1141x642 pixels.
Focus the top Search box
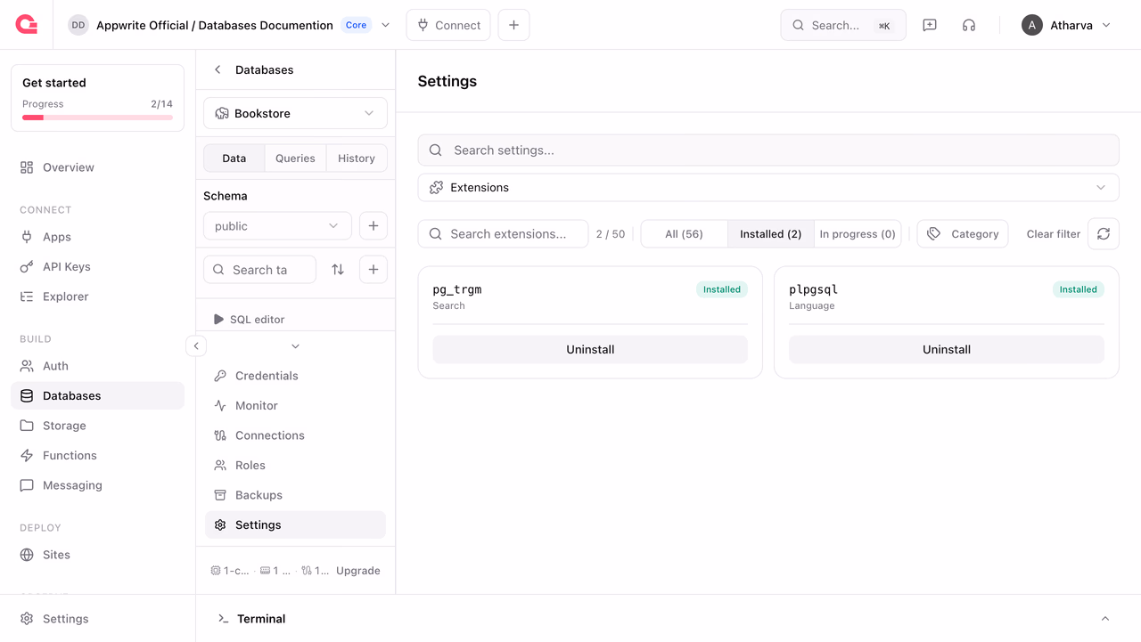click(x=843, y=25)
